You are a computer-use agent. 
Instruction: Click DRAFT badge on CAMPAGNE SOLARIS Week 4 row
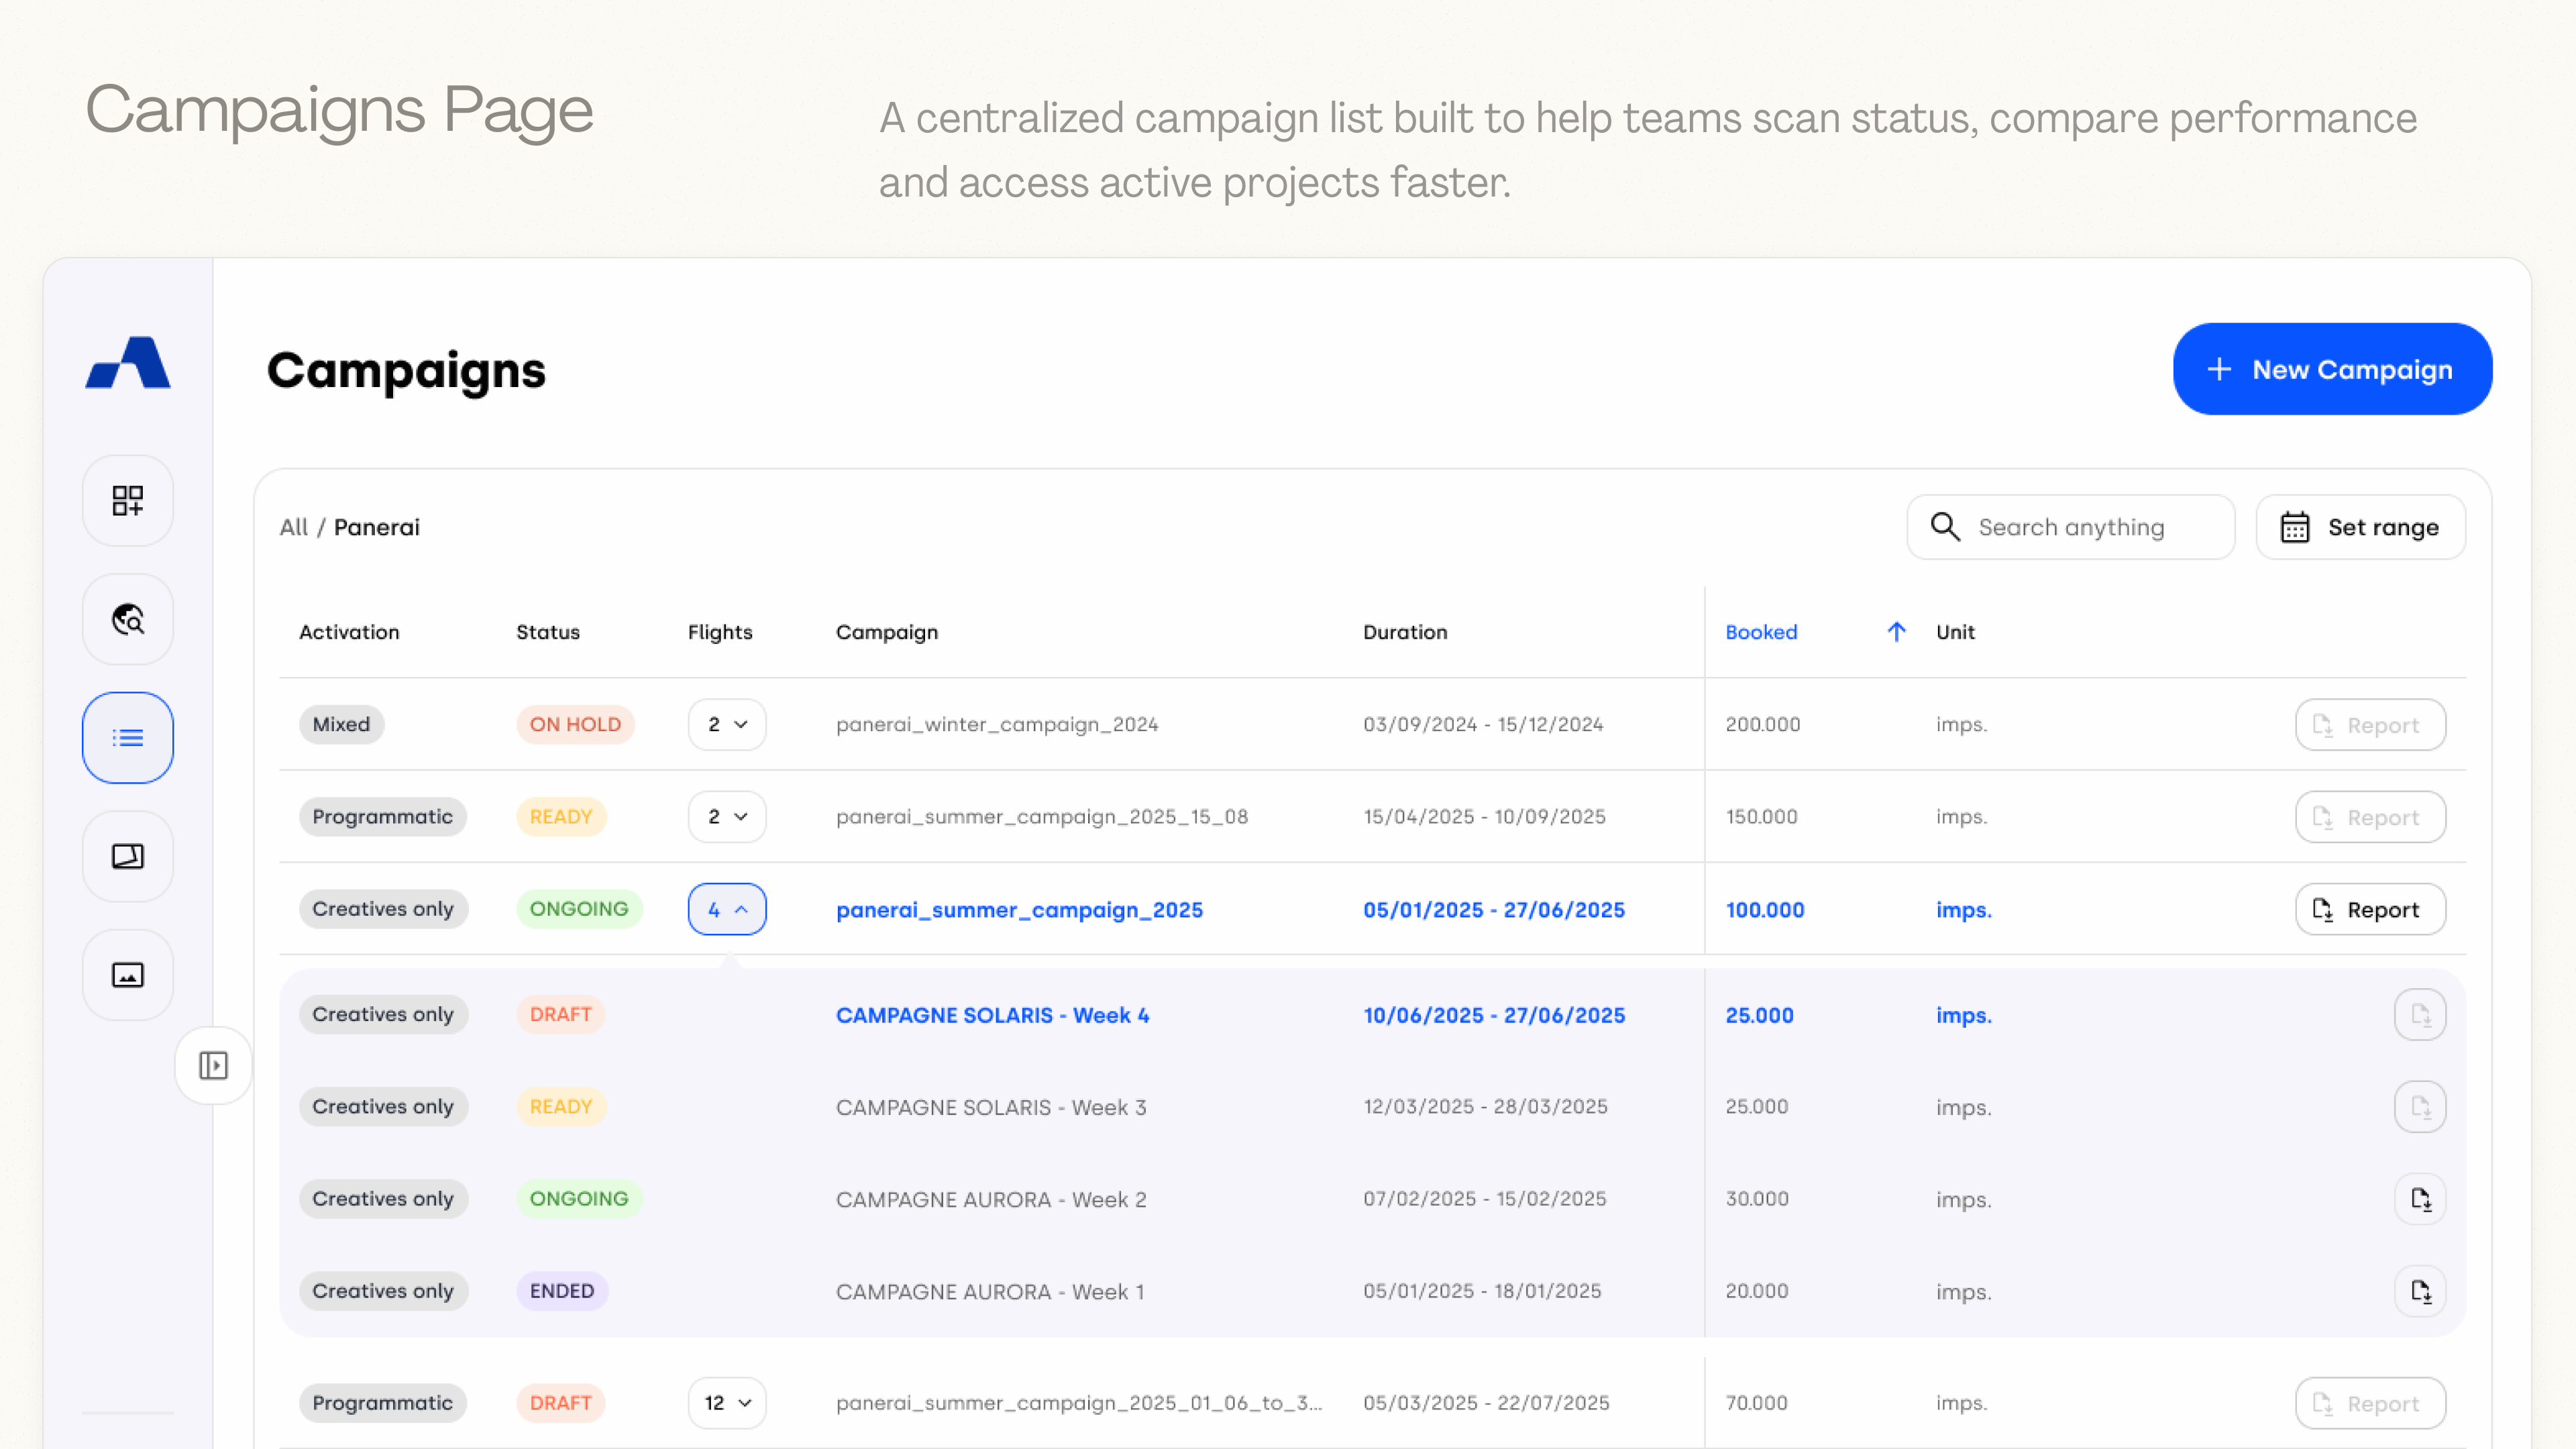(x=560, y=1015)
